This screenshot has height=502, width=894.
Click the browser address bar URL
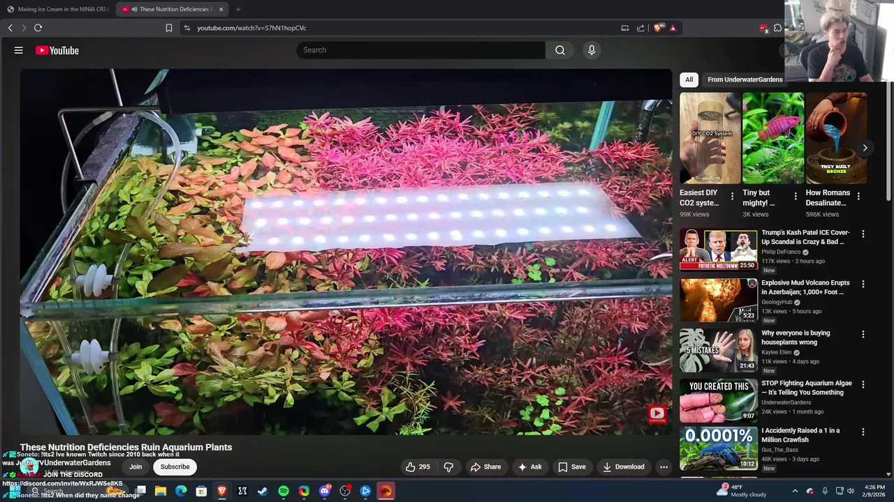coord(251,28)
